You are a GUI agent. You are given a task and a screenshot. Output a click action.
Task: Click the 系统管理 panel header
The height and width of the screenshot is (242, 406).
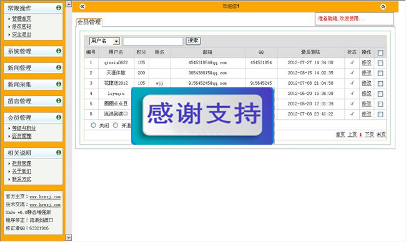pyautogui.click(x=33, y=51)
